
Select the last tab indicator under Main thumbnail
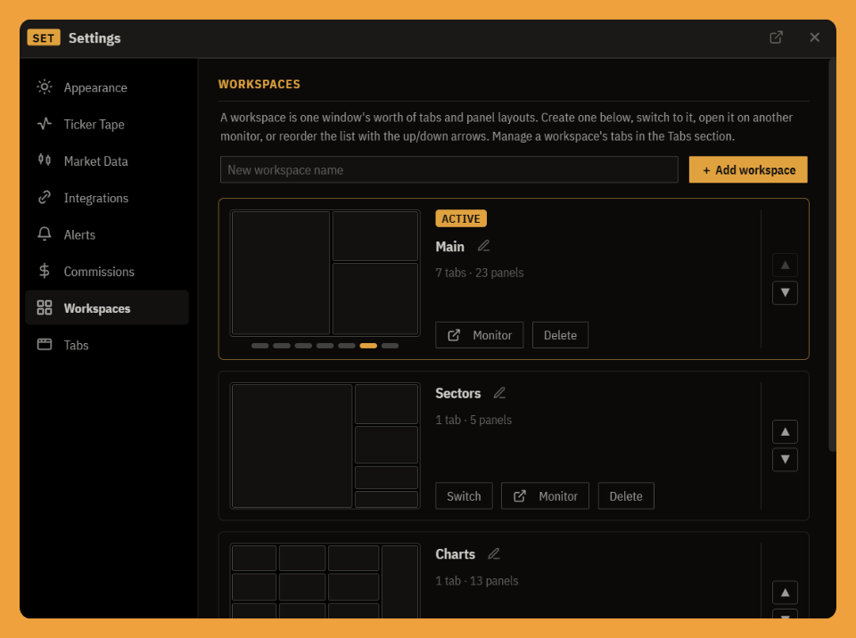tap(391, 346)
